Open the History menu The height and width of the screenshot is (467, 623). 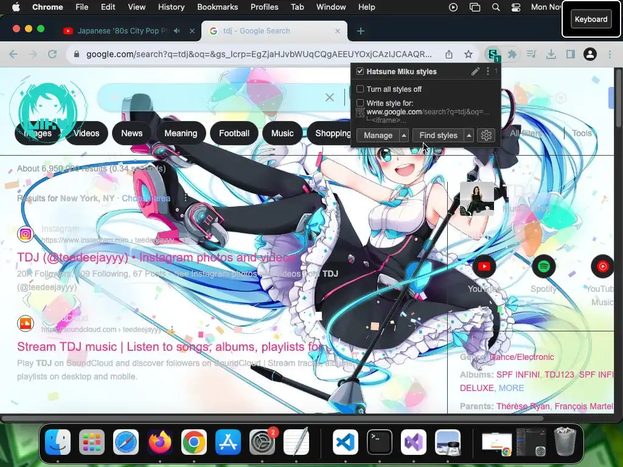coord(171,7)
